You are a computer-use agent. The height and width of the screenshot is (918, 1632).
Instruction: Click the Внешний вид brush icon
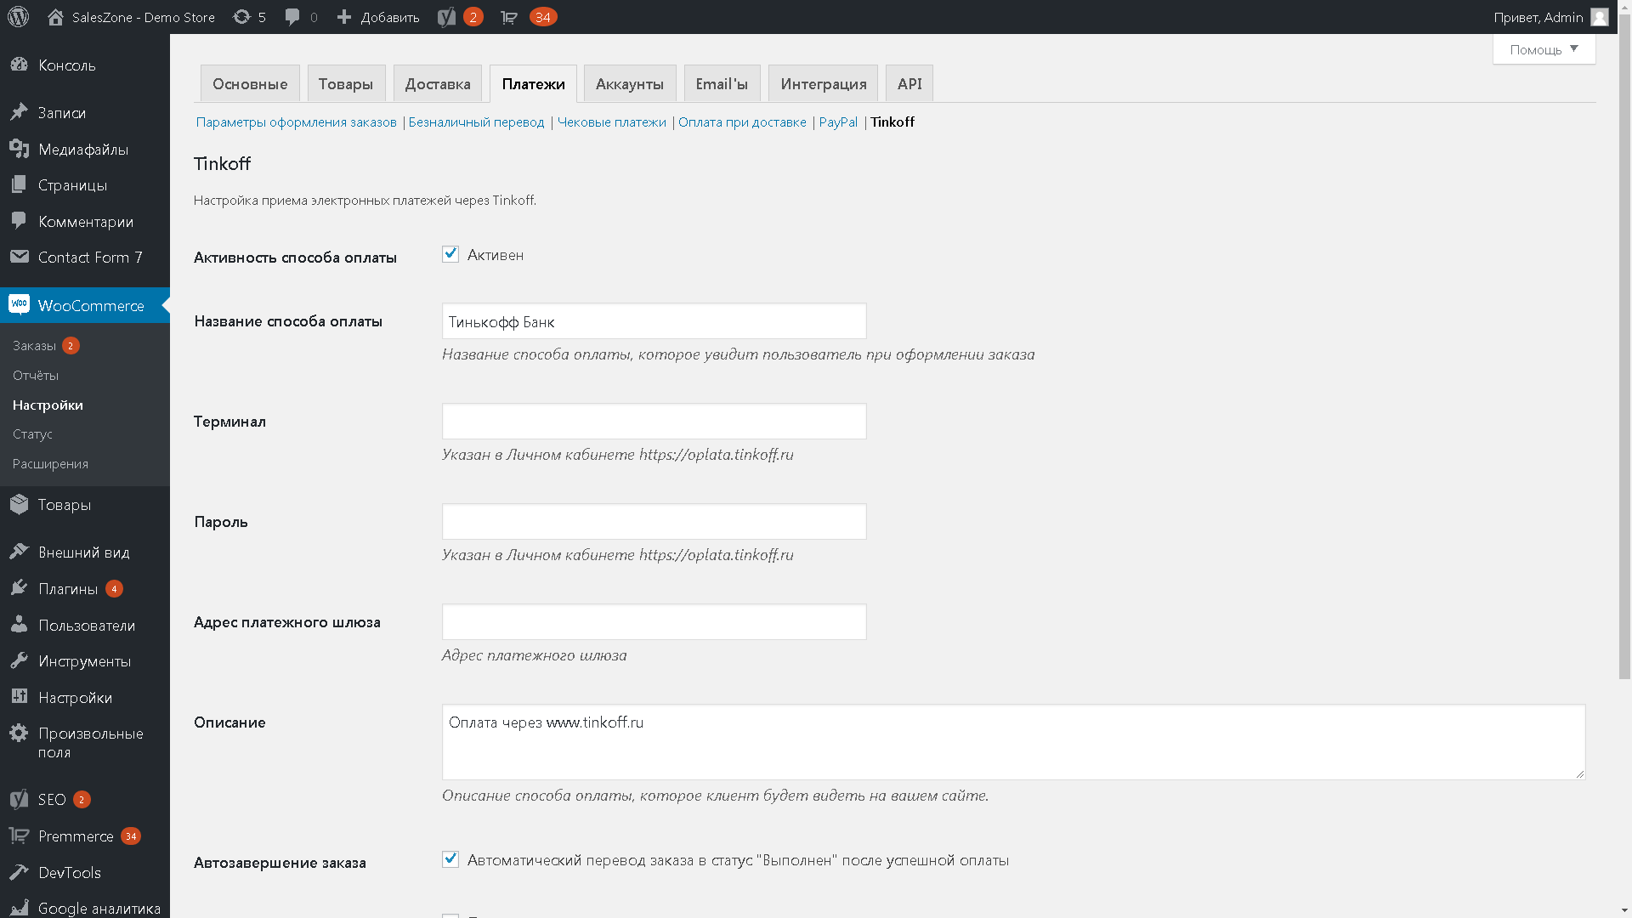[x=19, y=552]
